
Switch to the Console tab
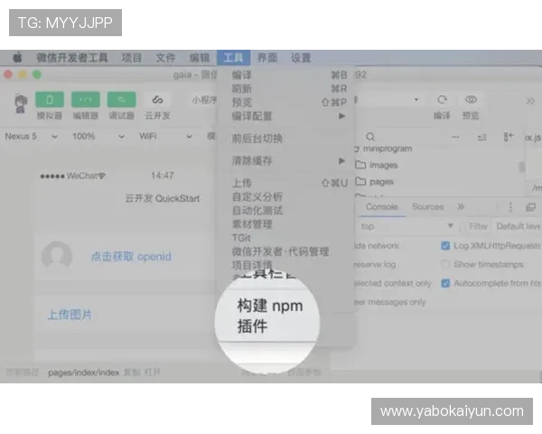tap(382, 207)
